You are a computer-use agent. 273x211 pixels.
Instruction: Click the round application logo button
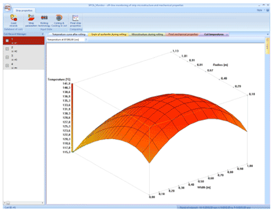coord(7,8)
